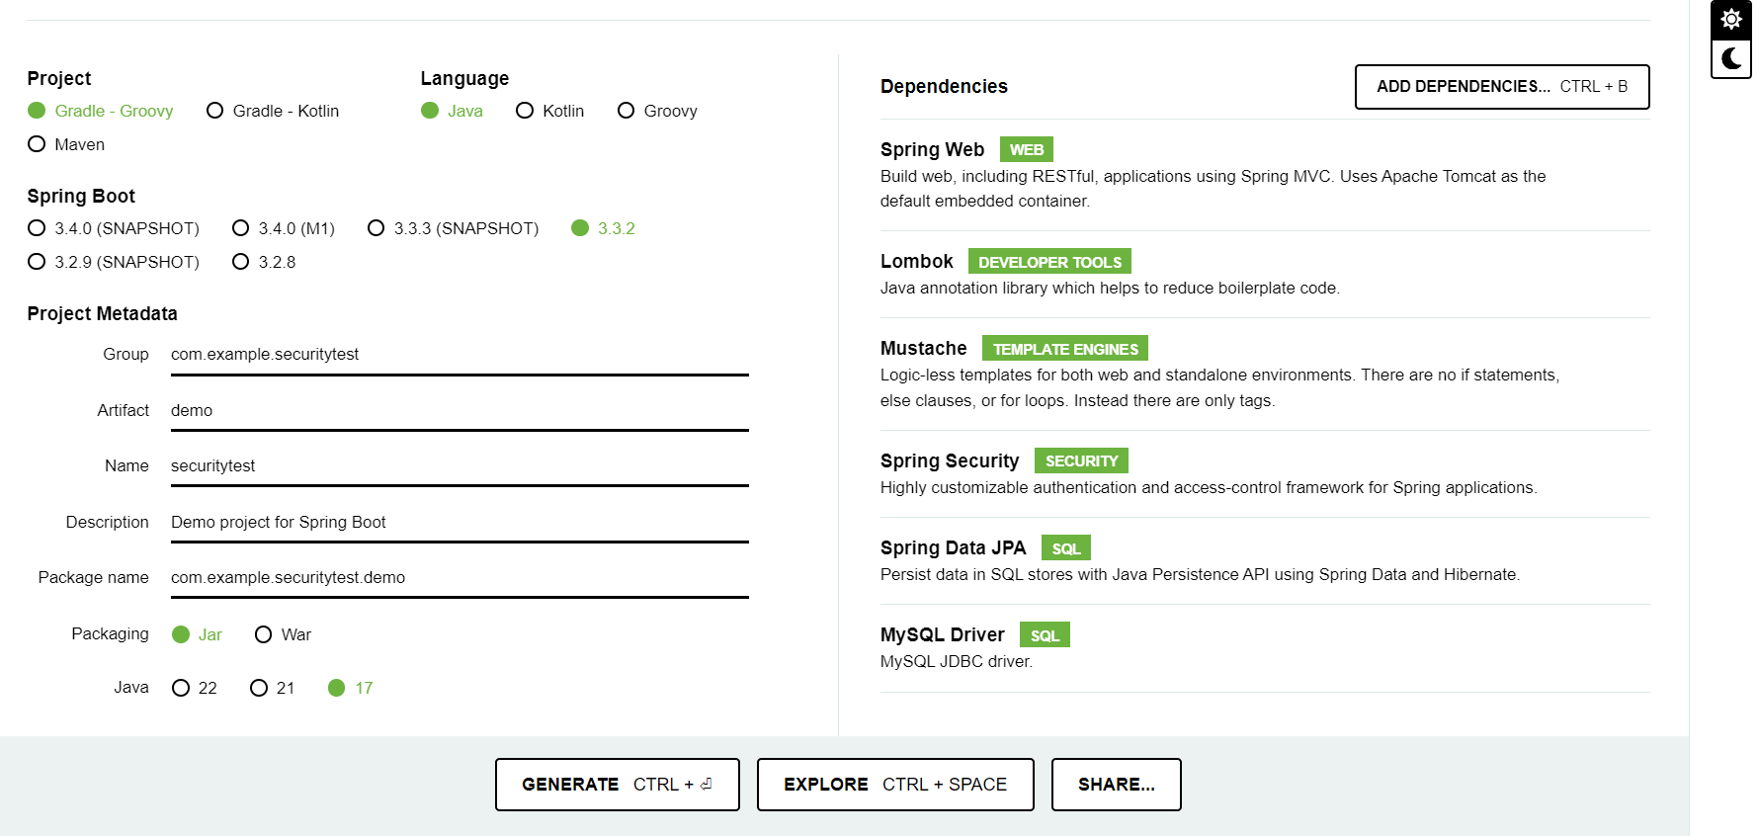Click the Spring Security dependency title
1758x836 pixels.
pyautogui.click(x=950, y=460)
